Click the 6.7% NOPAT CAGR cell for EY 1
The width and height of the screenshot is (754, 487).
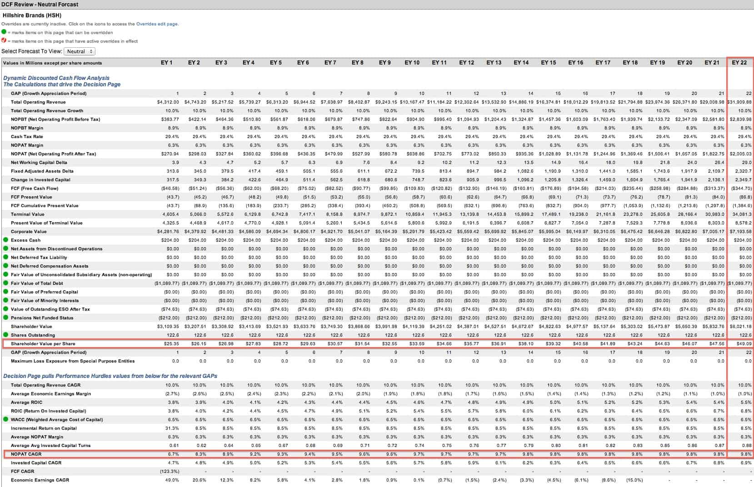(174, 454)
